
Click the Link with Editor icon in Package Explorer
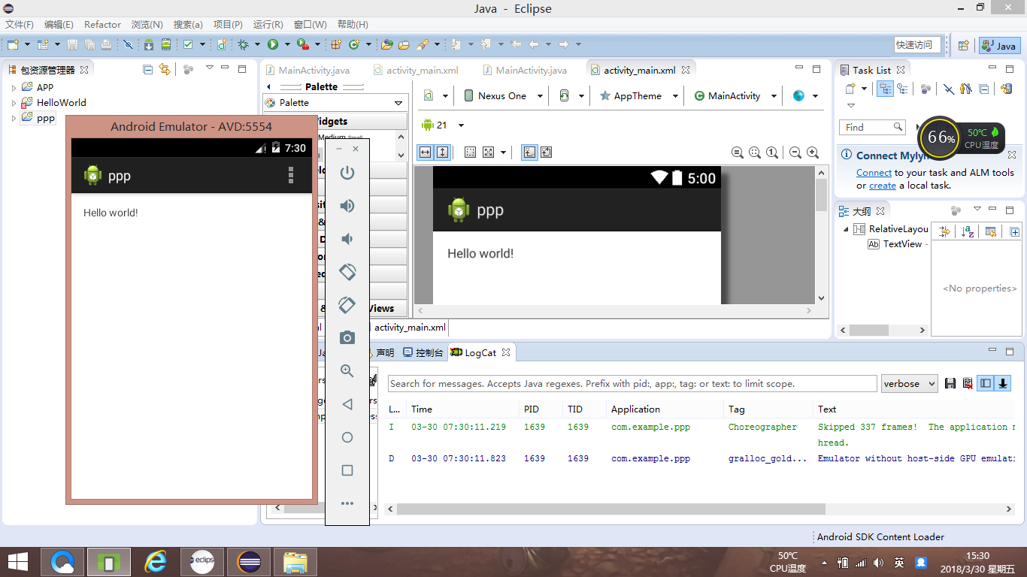click(165, 69)
